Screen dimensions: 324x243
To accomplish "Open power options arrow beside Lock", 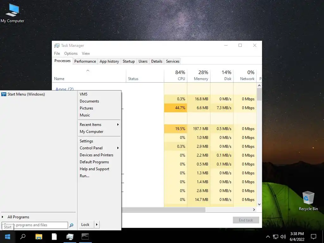I will point(97,225).
